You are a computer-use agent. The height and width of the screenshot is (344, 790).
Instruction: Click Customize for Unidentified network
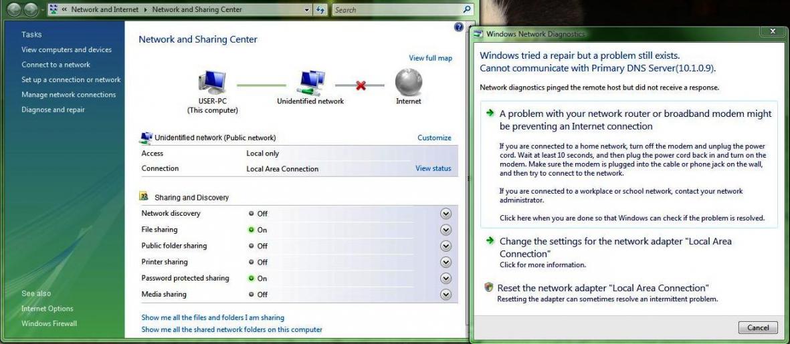pos(434,138)
